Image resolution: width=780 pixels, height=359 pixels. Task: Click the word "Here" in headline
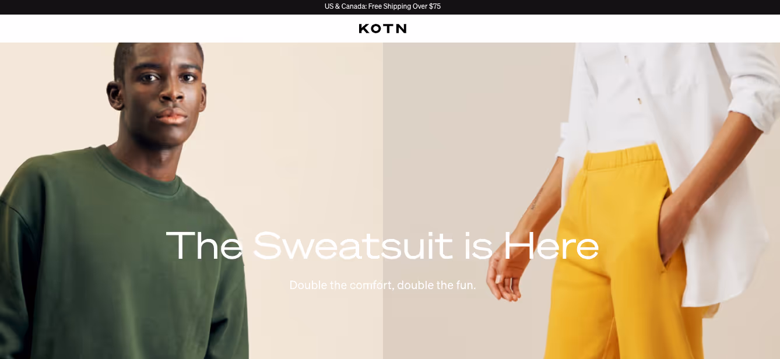(551, 245)
